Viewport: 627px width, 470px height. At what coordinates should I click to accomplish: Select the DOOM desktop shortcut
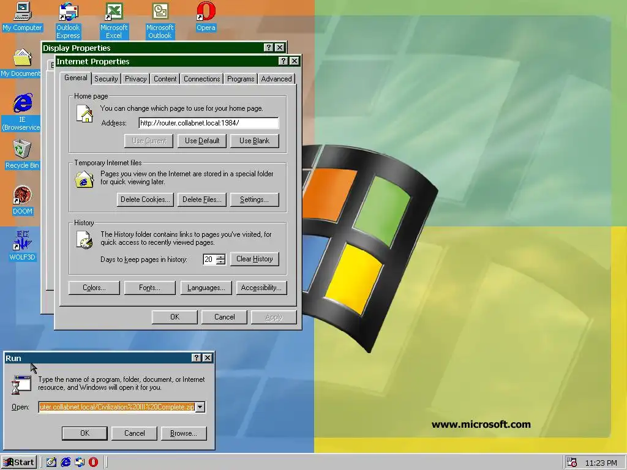coord(22,200)
